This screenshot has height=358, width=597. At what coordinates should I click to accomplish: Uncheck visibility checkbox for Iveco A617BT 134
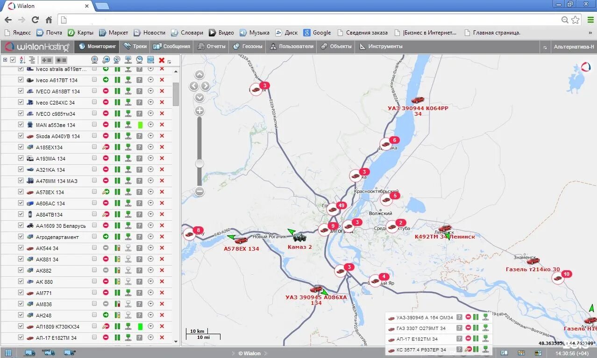click(x=21, y=80)
